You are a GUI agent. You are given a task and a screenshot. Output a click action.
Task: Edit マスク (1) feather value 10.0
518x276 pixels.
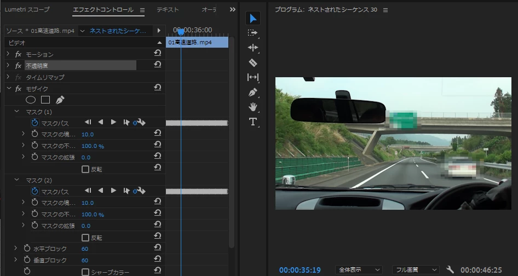[88, 134]
